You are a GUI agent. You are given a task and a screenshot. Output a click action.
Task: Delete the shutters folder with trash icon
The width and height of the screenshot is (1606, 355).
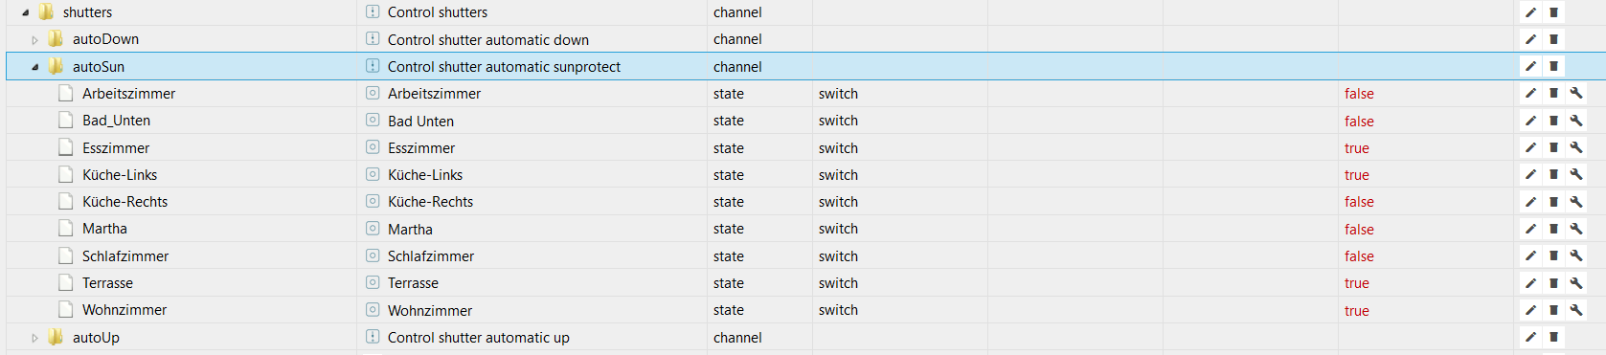pos(1553,12)
